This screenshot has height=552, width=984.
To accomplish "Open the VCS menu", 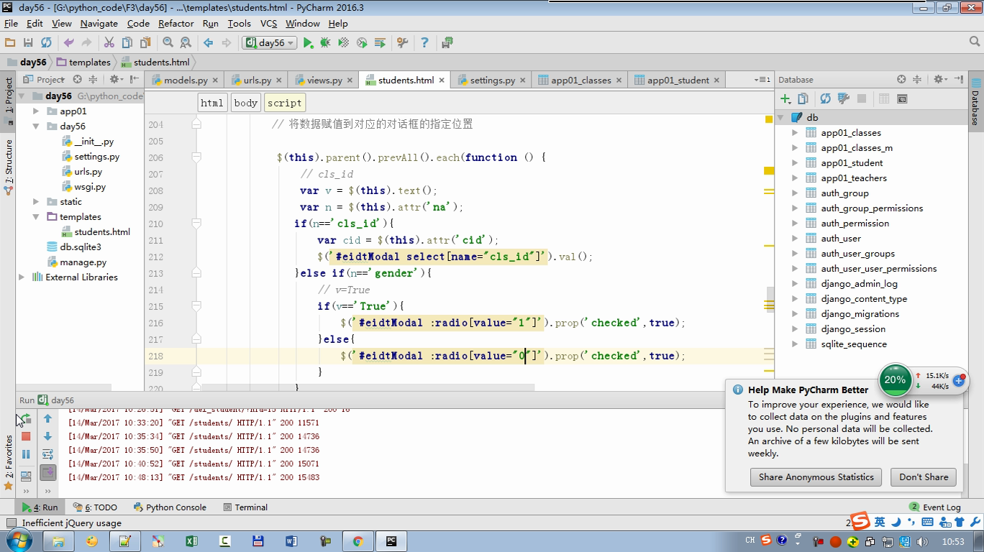I will (x=268, y=23).
